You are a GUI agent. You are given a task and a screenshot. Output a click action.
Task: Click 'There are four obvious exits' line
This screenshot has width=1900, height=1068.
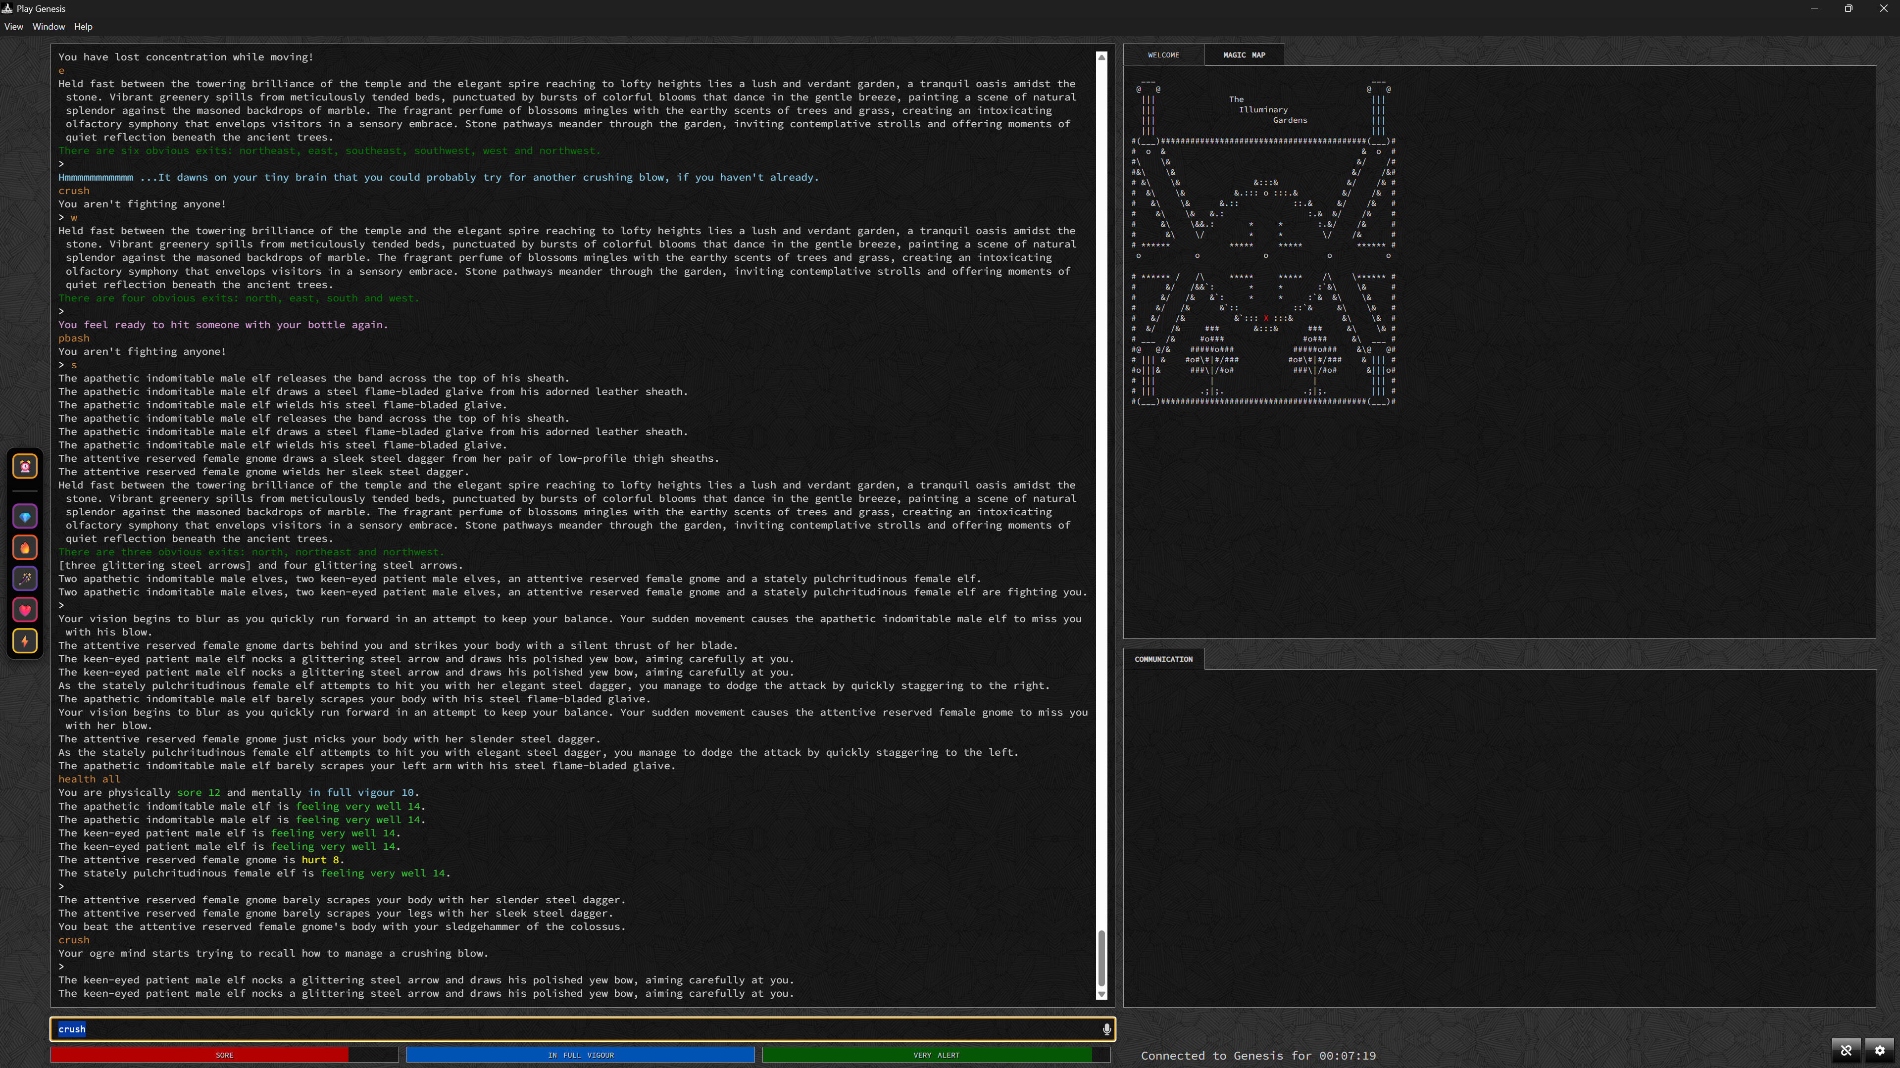click(x=239, y=299)
